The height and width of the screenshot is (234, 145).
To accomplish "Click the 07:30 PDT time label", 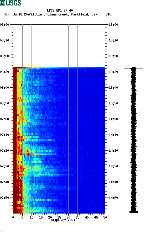I will point(4,166).
